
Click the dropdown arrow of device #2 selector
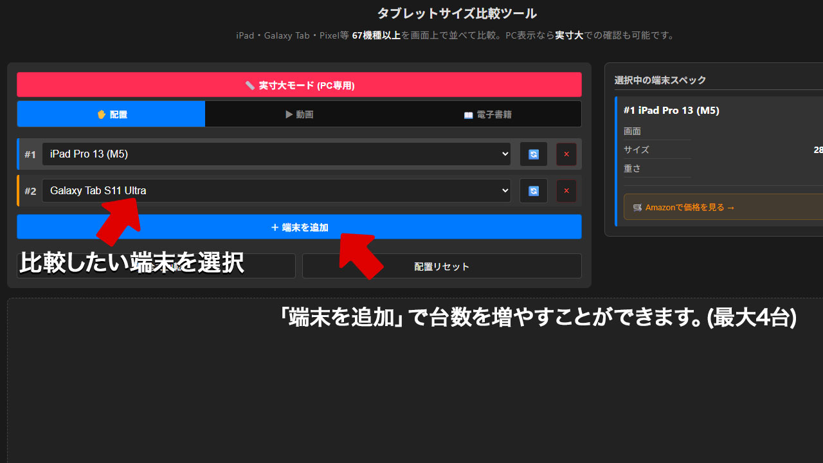[505, 190]
